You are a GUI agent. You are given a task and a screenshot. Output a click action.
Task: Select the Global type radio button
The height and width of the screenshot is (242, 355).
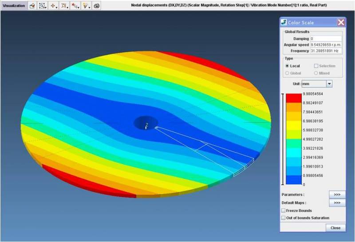(x=287, y=73)
